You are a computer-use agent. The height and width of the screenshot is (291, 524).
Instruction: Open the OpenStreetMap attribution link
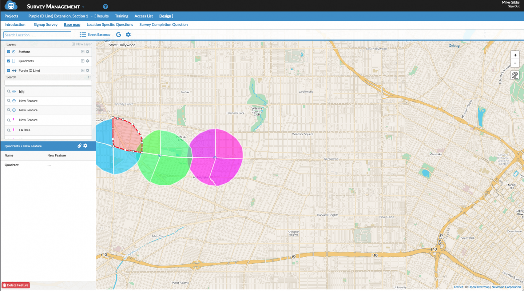pyautogui.click(x=479, y=287)
